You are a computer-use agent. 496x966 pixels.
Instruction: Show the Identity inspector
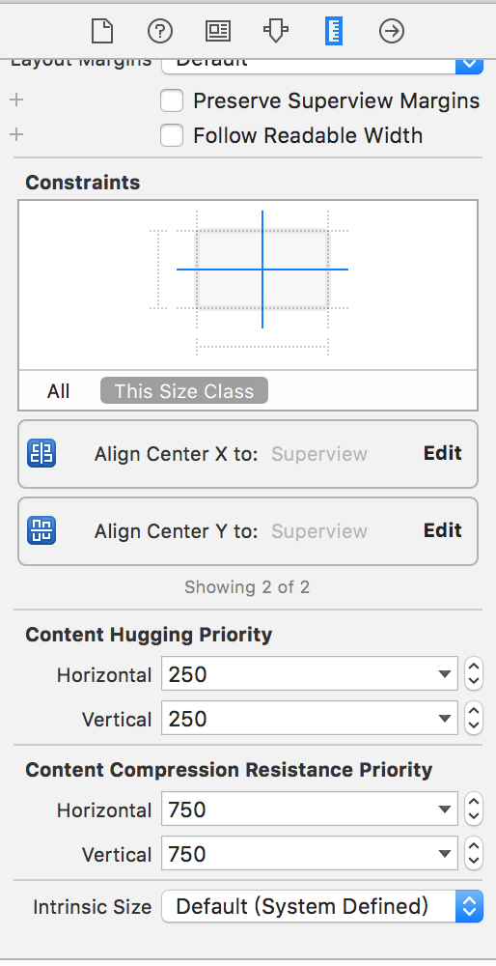tap(218, 31)
